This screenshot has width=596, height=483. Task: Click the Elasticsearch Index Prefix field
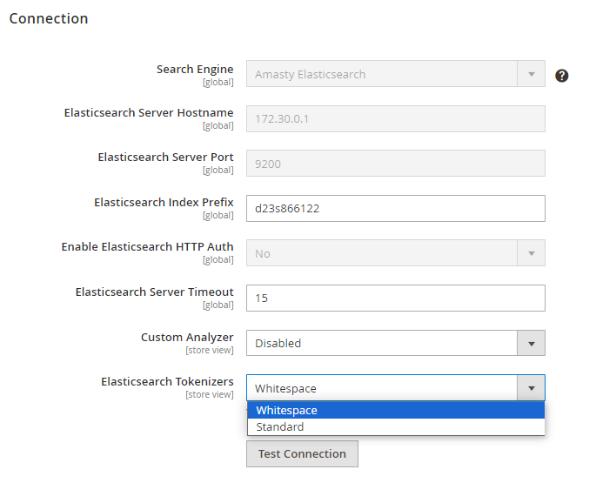tap(396, 208)
